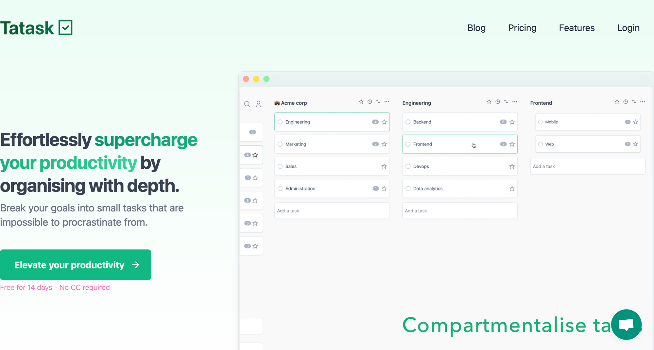This screenshot has width=654, height=350.
Task: Open more options menu for Acme corp
Action: [x=387, y=102]
